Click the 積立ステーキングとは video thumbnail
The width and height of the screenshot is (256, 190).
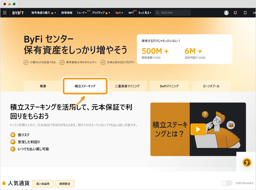tap(198, 129)
